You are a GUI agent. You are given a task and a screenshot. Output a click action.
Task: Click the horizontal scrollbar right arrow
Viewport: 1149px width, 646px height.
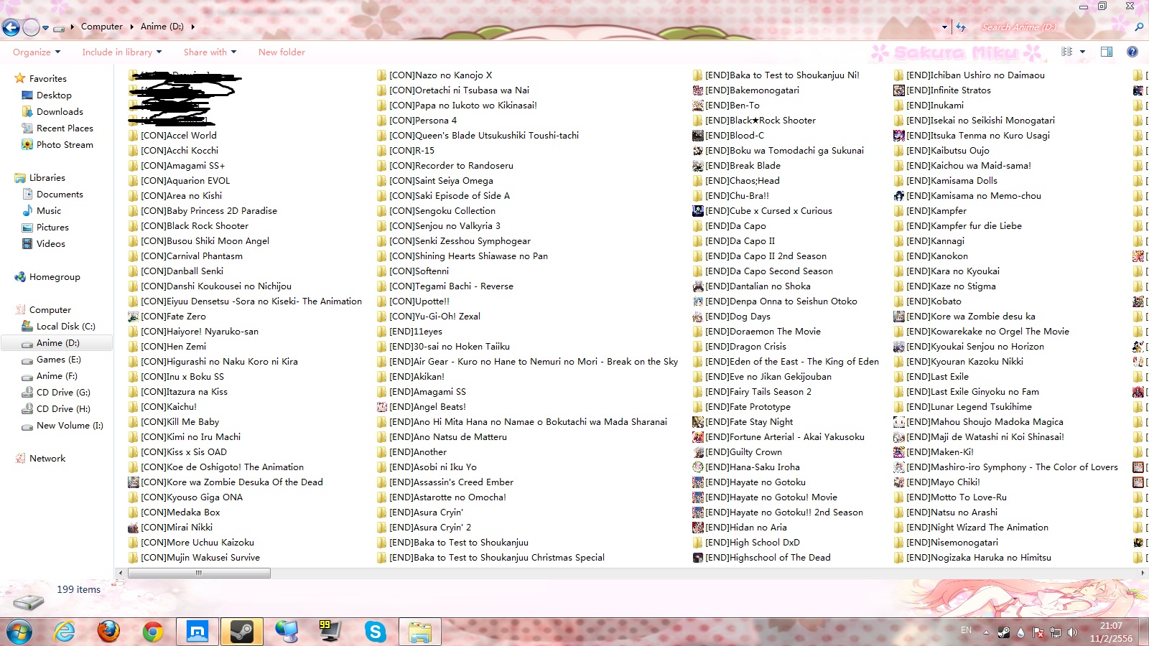(1143, 574)
